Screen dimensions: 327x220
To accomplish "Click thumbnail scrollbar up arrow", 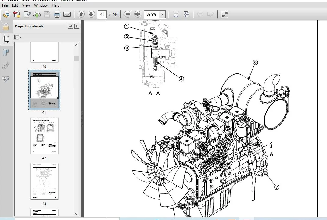I will tap(76, 45).
